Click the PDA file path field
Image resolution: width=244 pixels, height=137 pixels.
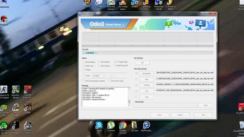click(185, 79)
